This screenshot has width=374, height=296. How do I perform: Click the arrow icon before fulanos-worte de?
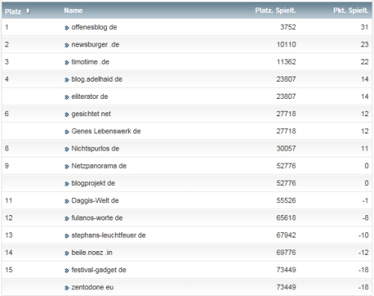point(67,219)
